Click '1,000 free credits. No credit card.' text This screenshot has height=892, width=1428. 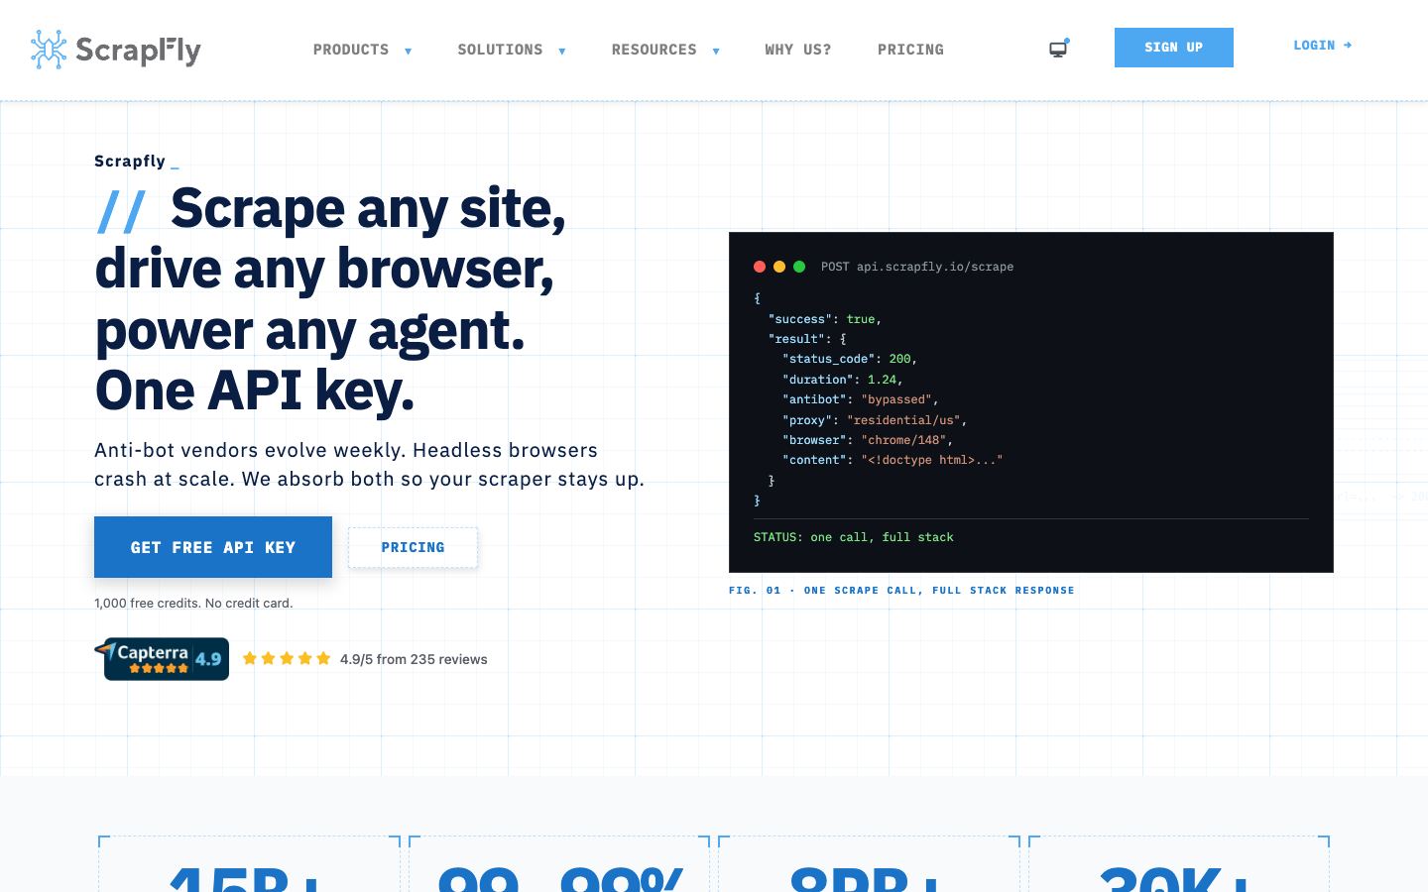pos(193,603)
